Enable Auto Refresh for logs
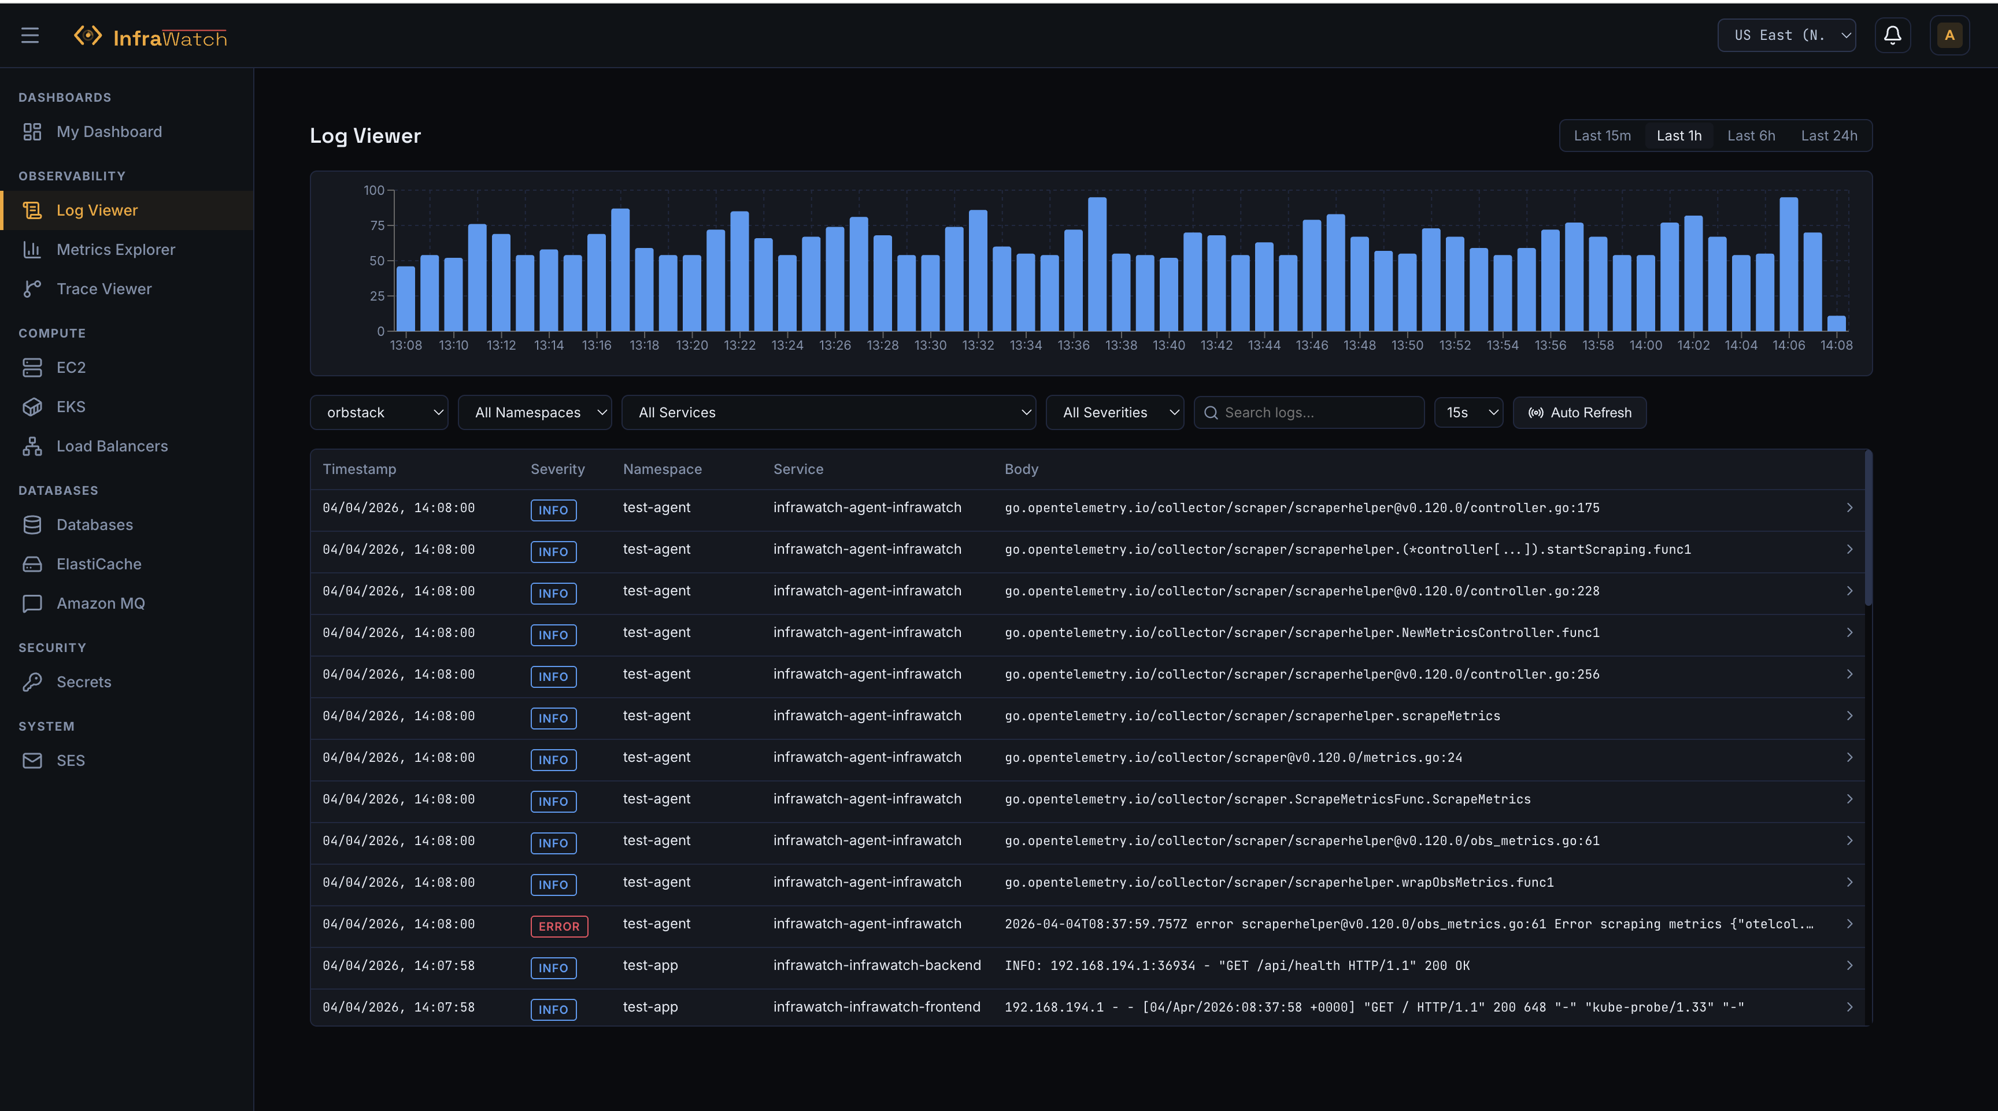Image resolution: width=1998 pixels, height=1111 pixels. (1579, 412)
